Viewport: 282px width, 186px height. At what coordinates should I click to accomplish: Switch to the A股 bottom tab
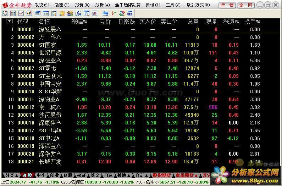pos(28,175)
